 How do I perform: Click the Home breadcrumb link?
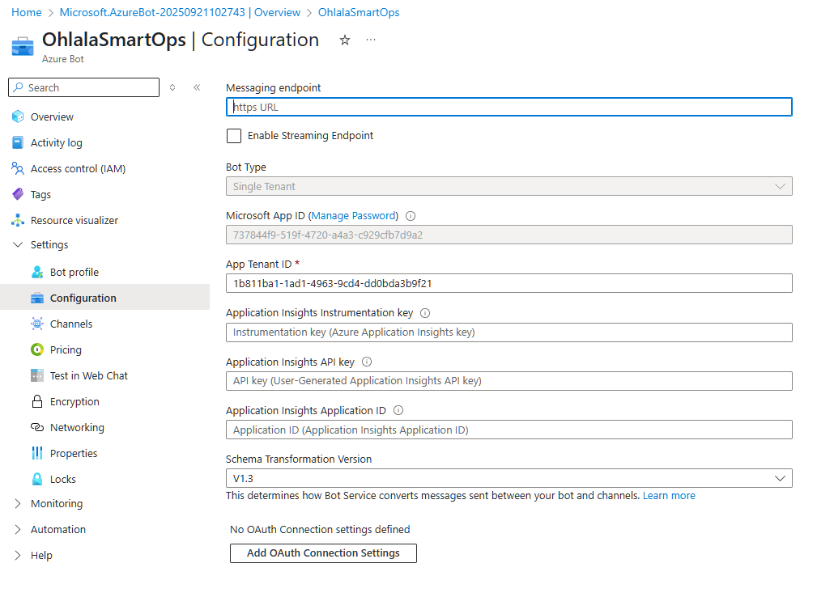27,13
